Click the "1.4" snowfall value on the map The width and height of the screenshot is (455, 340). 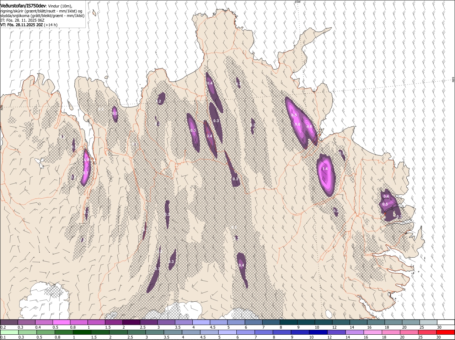coord(325,169)
